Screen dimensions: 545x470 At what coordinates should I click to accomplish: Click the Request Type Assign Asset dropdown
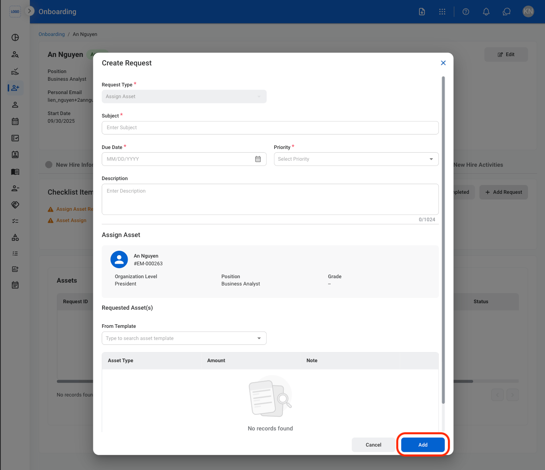184,97
